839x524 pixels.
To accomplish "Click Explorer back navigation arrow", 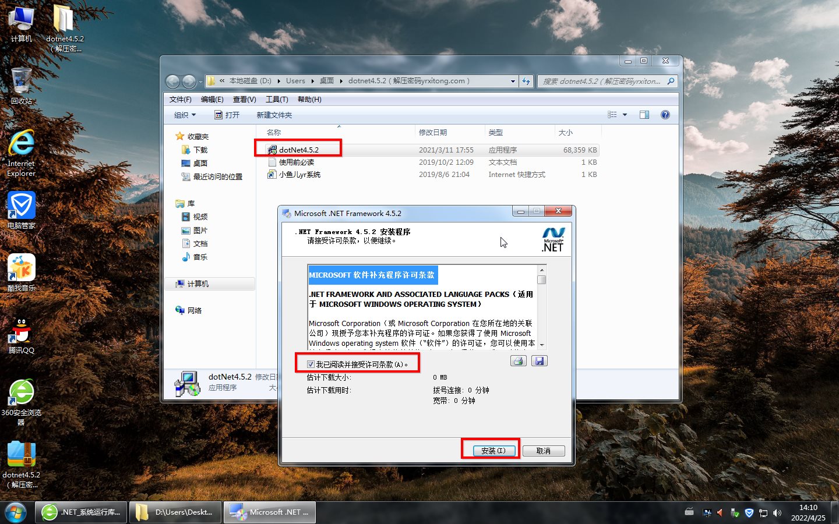I will [x=172, y=82].
